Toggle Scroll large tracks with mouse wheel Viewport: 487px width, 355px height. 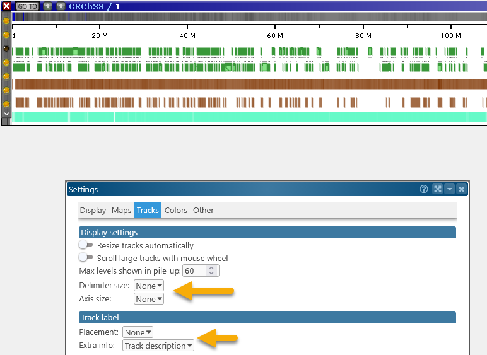click(86, 257)
